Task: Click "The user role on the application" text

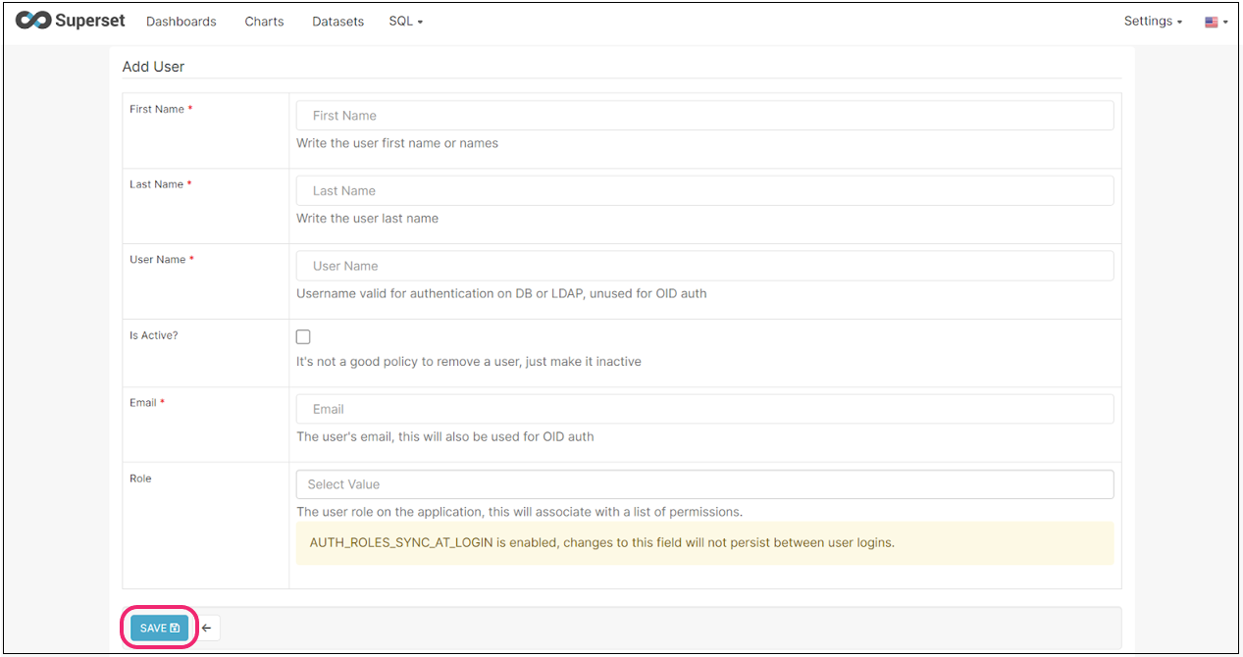Action: click(519, 512)
